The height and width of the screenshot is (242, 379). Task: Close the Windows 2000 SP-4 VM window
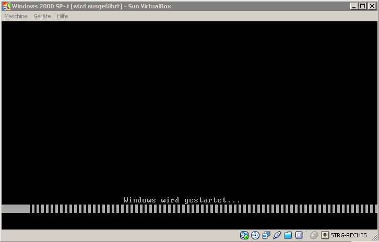pos(372,6)
